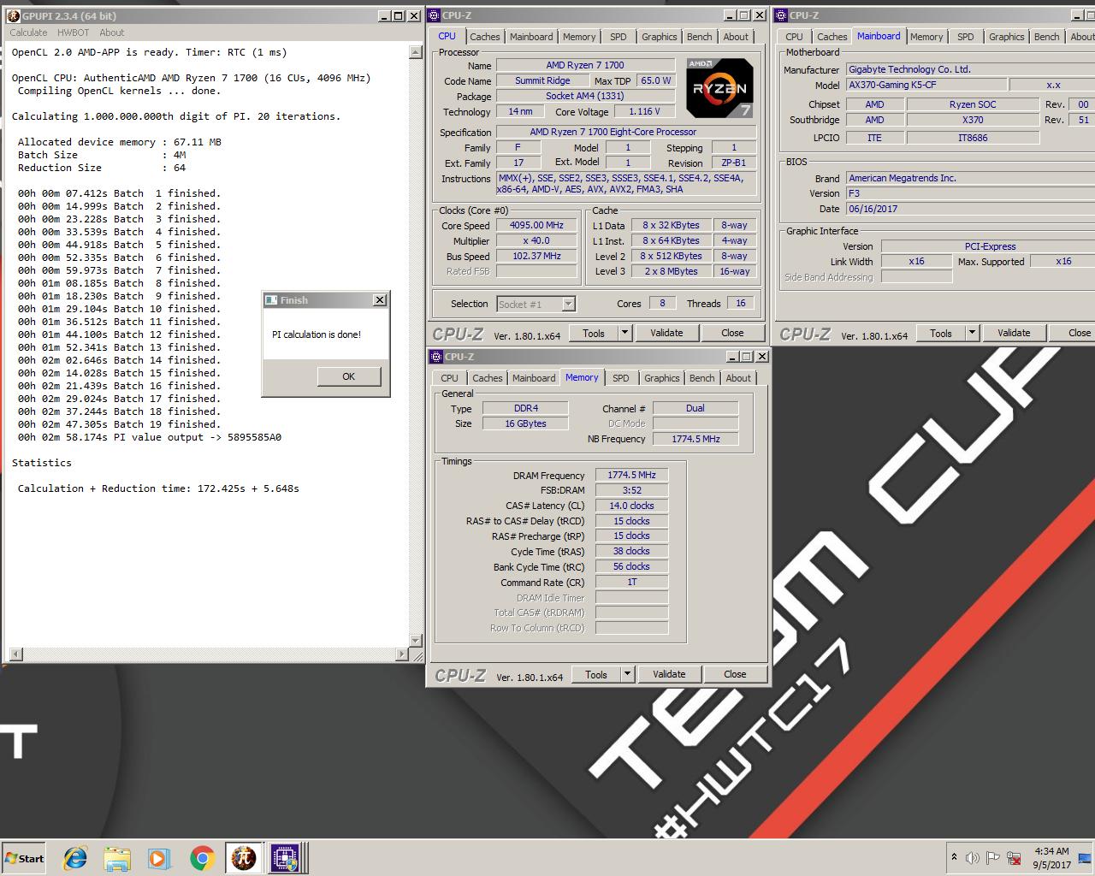Open the About tab in the CPU window
The image size is (1095, 876).
[736, 37]
